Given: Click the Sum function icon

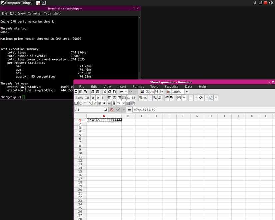Looking at the screenshot, I should [x=147, y=92].
